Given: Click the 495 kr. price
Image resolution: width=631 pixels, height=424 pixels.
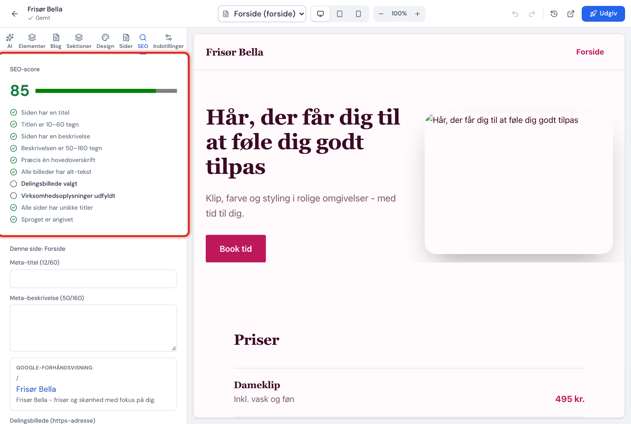Looking at the screenshot, I should (570, 399).
